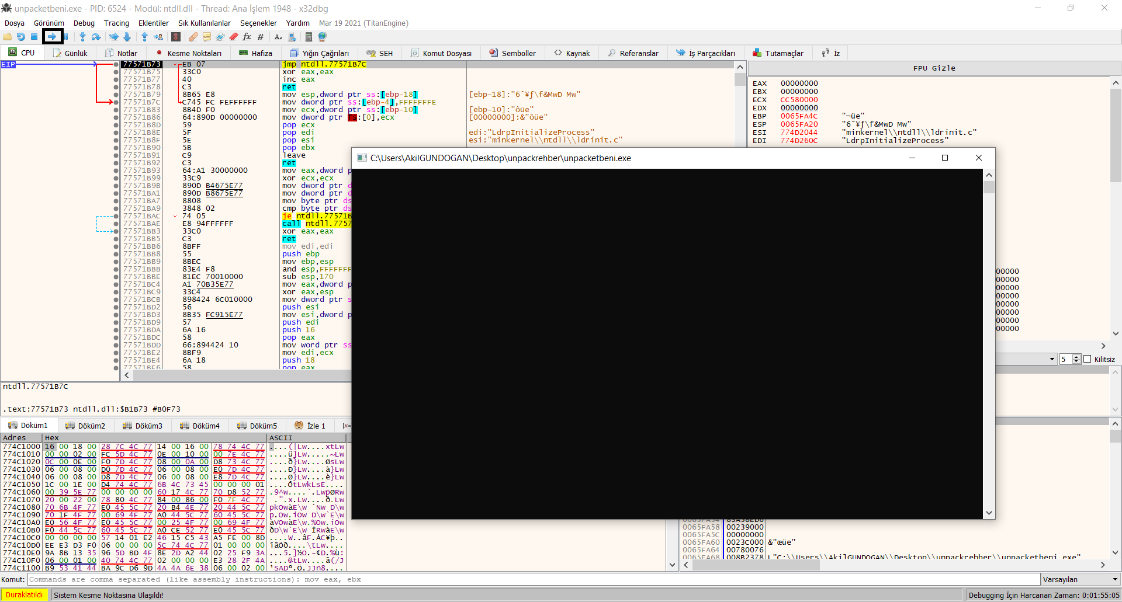Click the Restart debugging toolbar icon
This screenshot has width=1122, height=602.
tap(20, 37)
